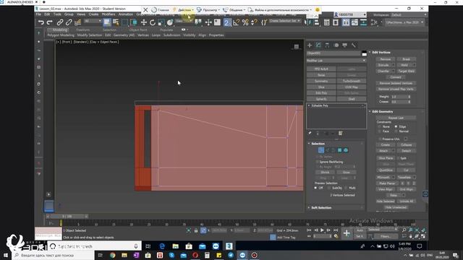This screenshot has width=463, height=260.
Task: Click the large Set Key plus button
Action: pyautogui.click(x=347, y=233)
